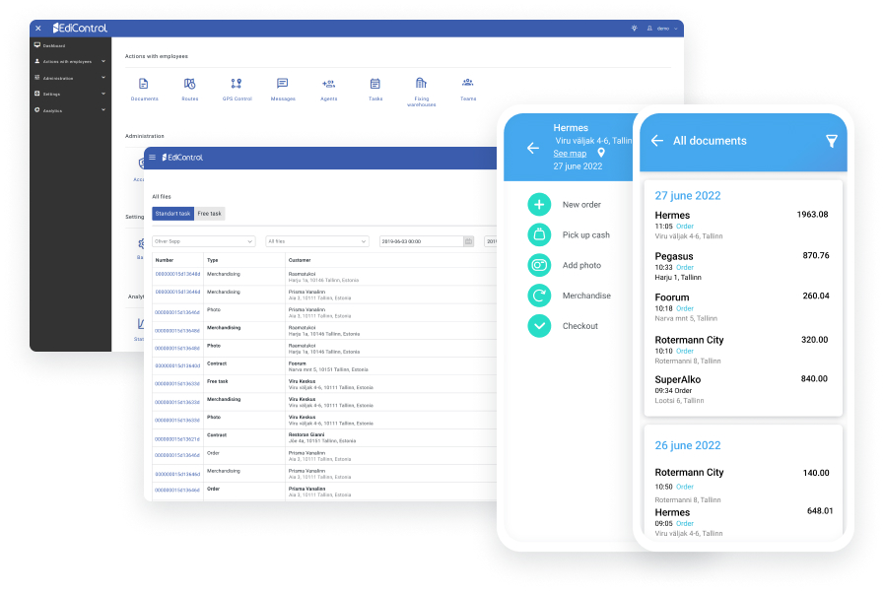
Task: Click the 27 june 2022 date heading in All documents
Action: click(x=687, y=195)
